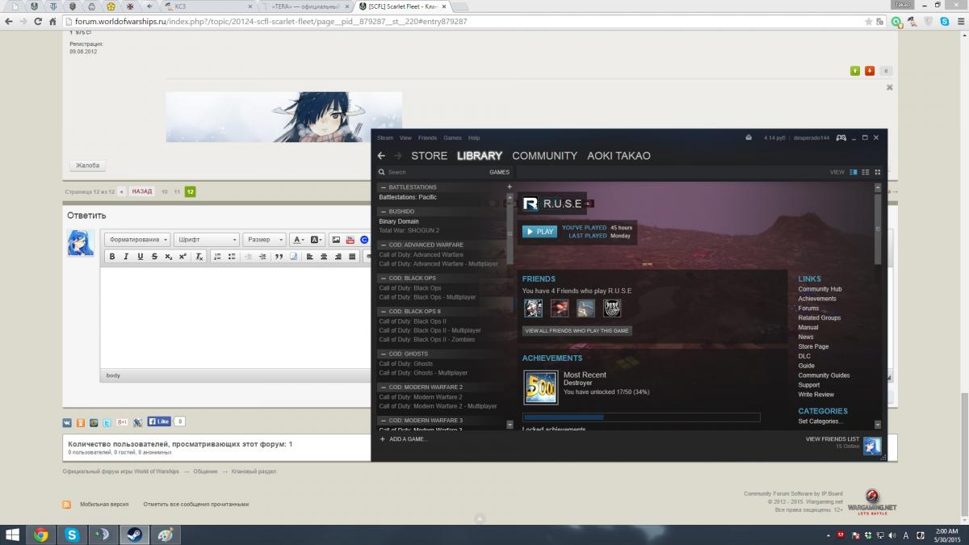Click the green upvote arrow on post

(855, 71)
